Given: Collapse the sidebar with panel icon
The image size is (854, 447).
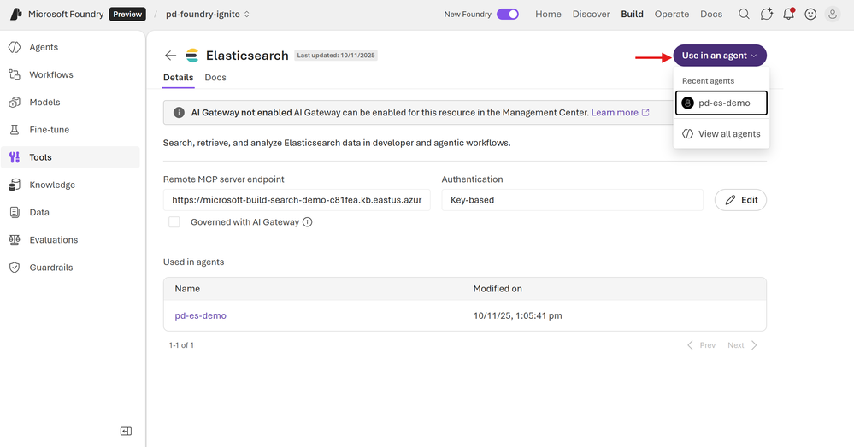Looking at the screenshot, I should [x=126, y=432].
